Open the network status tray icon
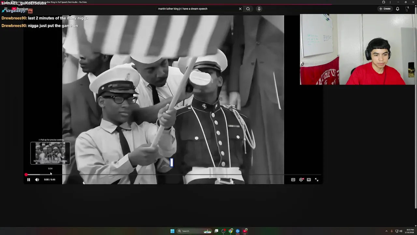This screenshot has height=235, width=417. point(397,231)
